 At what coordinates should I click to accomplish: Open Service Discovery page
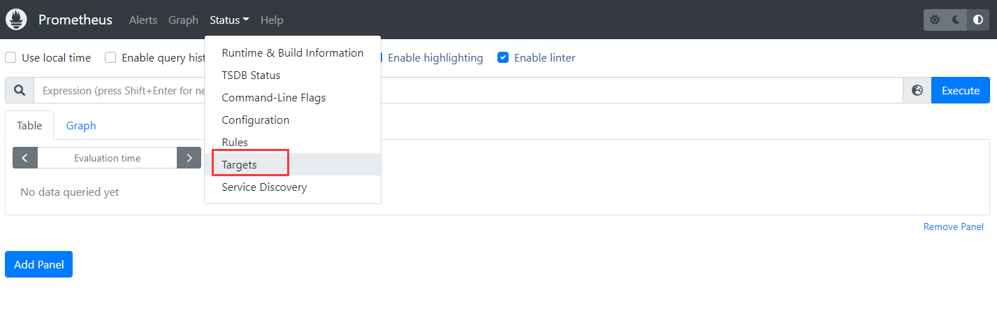293,187
